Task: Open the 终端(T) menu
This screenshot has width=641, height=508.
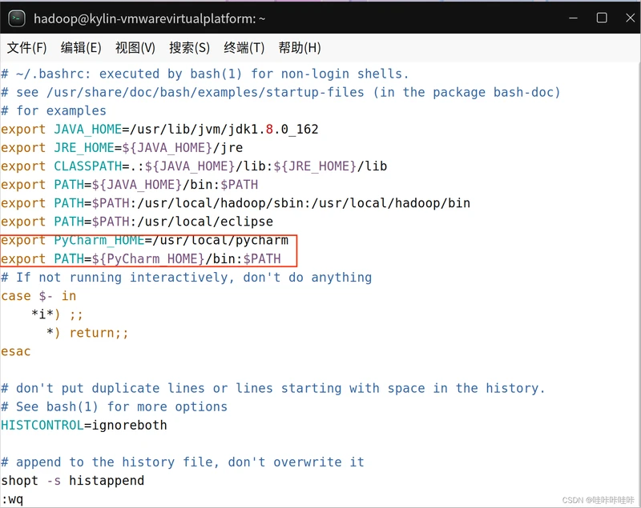Action: click(244, 47)
